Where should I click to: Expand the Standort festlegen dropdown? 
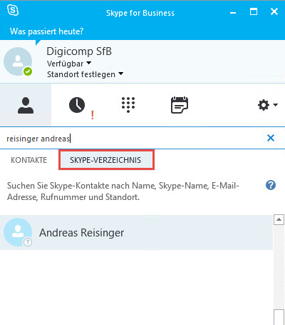pyautogui.click(x=85, y=74)
